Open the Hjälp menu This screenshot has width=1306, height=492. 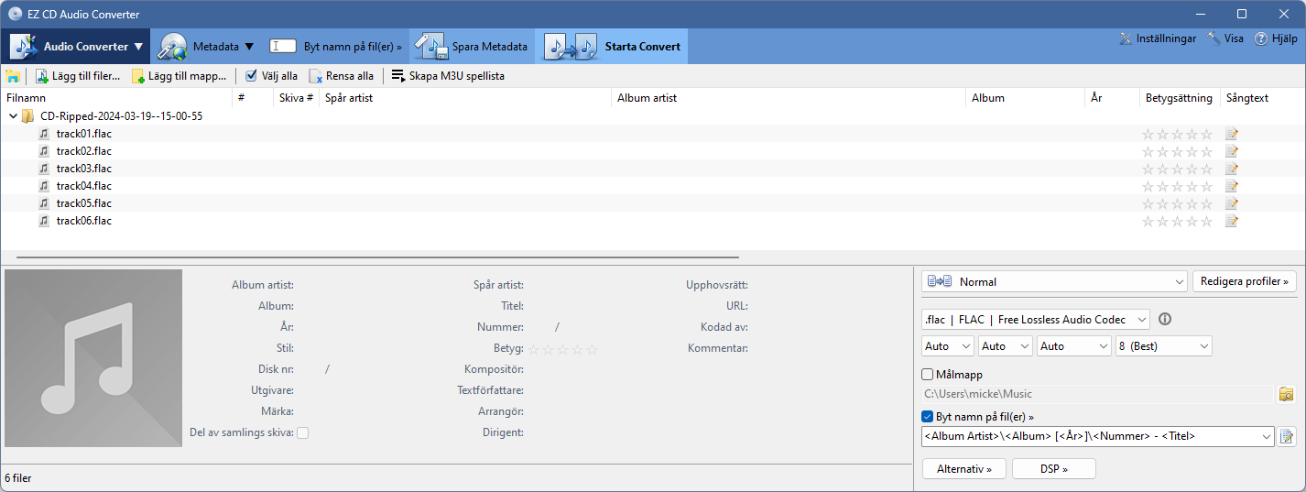click(1276, 38)
